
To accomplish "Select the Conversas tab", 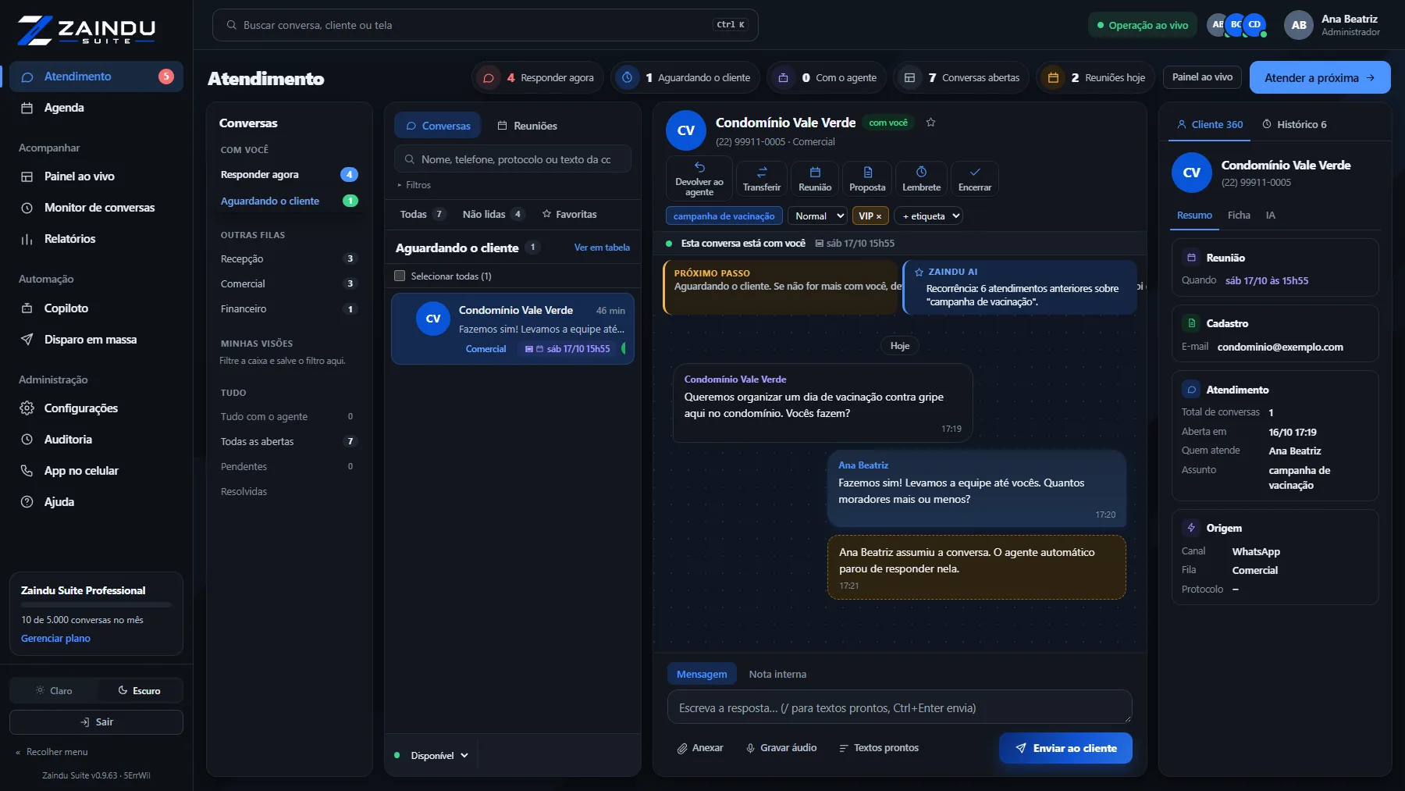I will [x=438, y=126].
